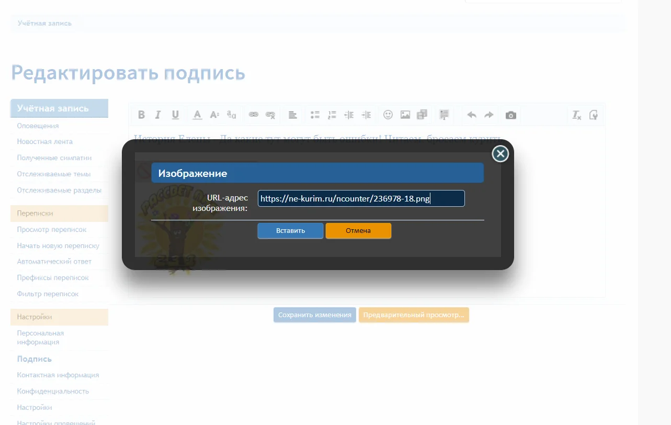Create a numbered list

point(332,115)
